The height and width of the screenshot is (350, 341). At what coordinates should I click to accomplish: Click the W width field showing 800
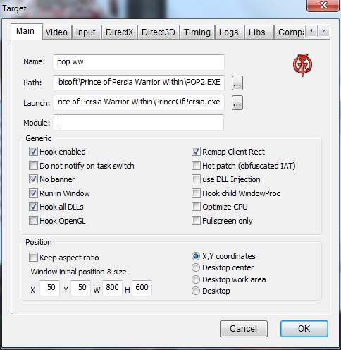[112, 288]
